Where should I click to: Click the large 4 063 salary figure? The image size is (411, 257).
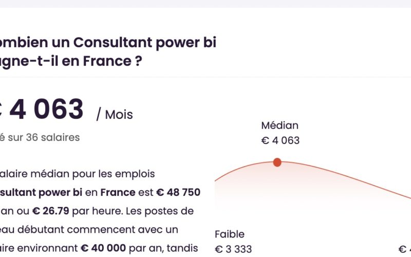coord(46,109)
